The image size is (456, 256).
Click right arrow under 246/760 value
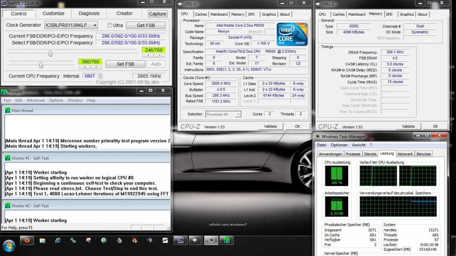(159, 55)
